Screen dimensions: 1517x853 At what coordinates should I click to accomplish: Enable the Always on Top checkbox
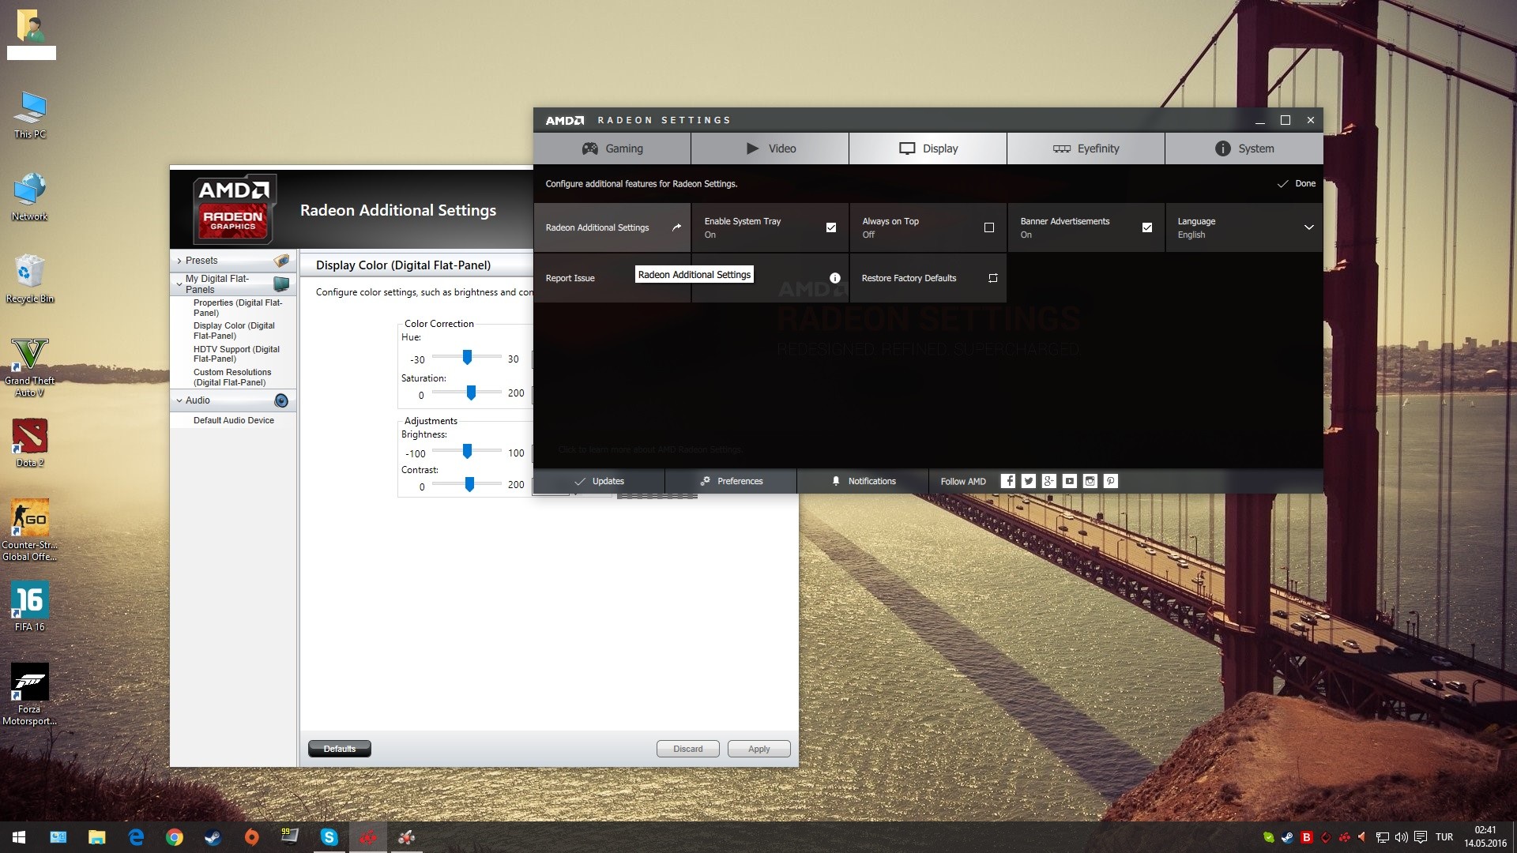click(x=989, y=227)
